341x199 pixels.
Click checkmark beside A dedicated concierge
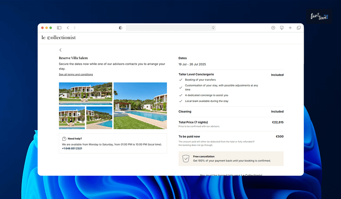click(180, 95)
